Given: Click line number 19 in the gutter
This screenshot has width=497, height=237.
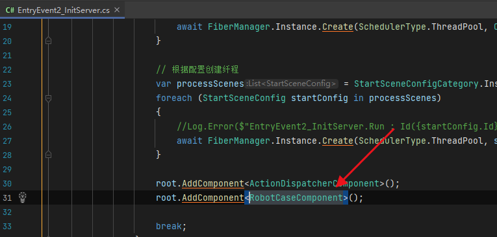Looking at the screenshot, I should pyautogui.click(x=7, y=27).
